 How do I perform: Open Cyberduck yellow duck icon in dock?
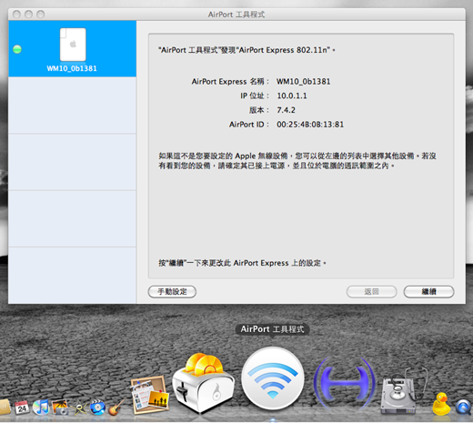click(441, 404)
